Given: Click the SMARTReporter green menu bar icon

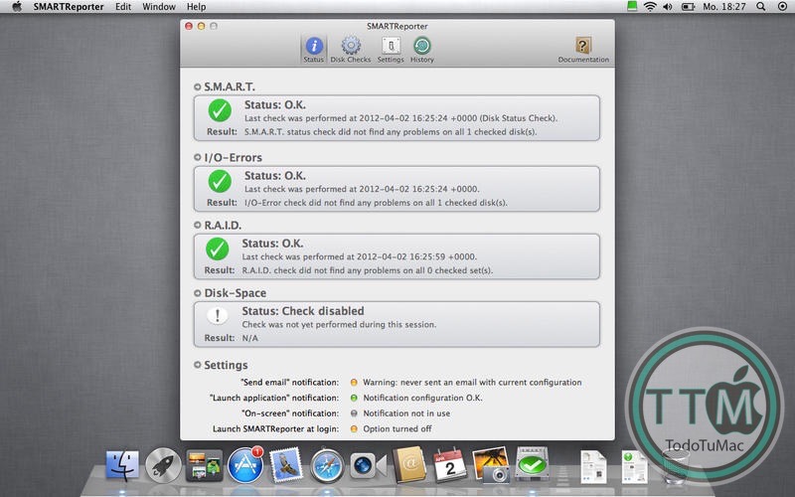Looking at the screenshot, I should tap(632, 7).
